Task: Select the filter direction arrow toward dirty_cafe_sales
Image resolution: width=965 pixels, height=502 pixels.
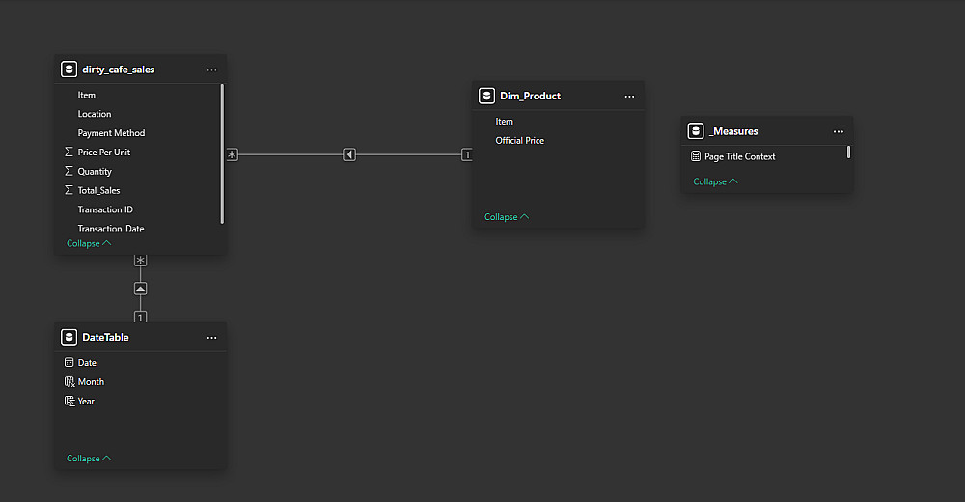Action: pos(349,154)
